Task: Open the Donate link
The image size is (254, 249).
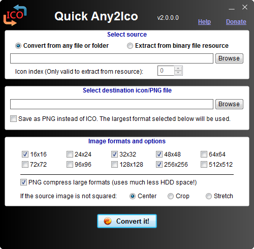Action: pos(236,22)
